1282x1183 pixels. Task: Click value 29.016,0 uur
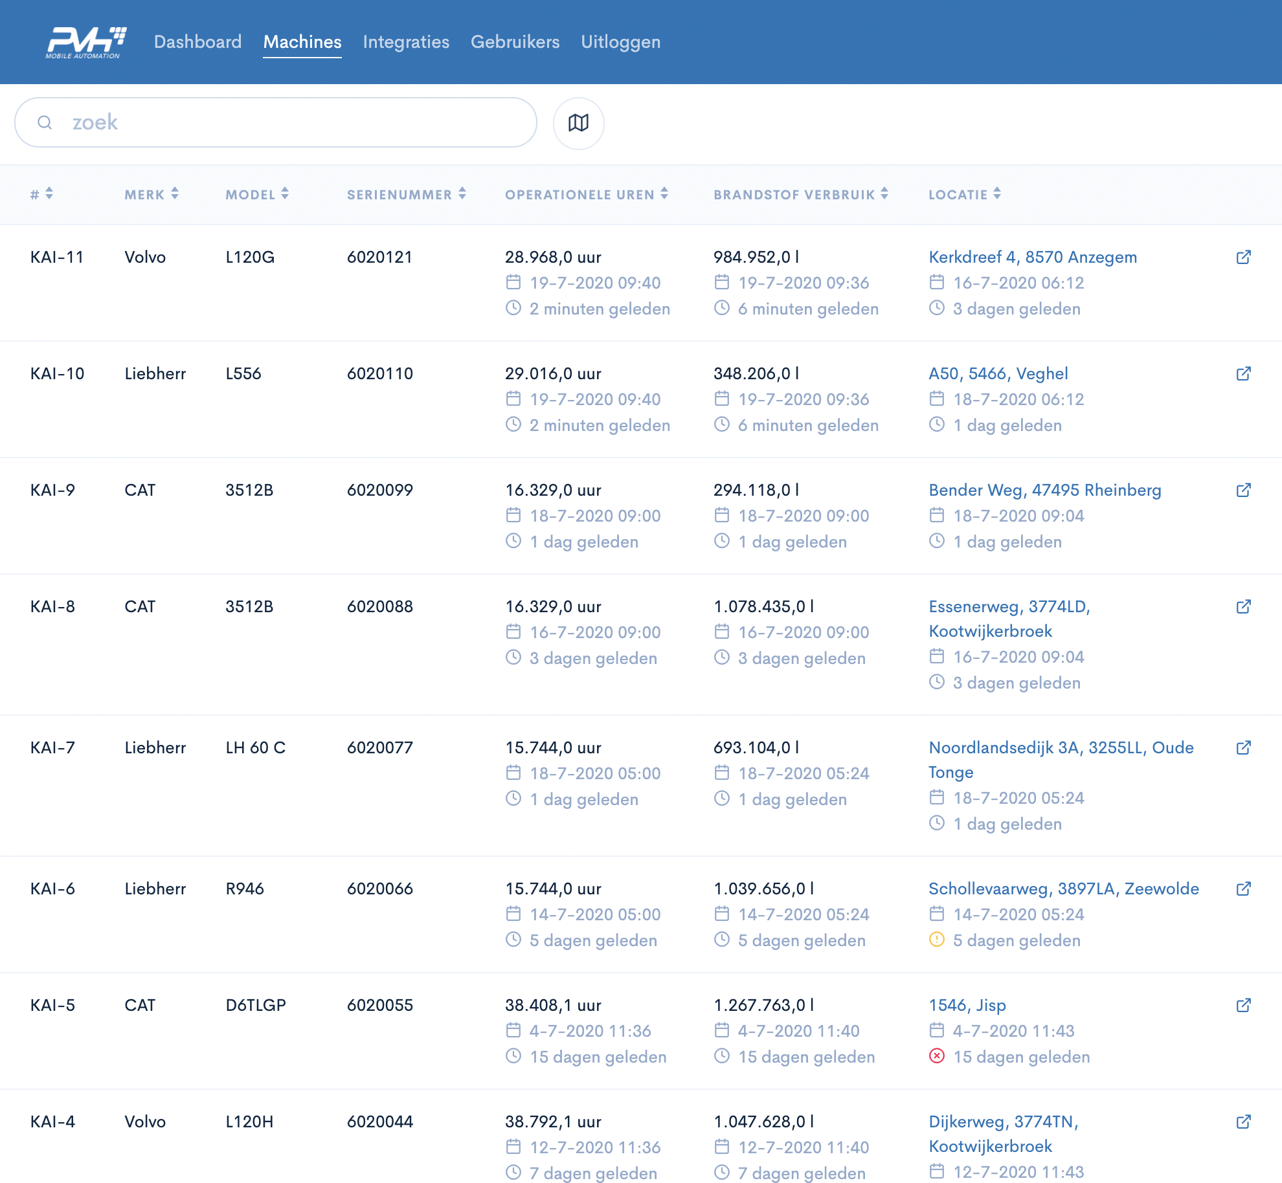tap(554, 374)
